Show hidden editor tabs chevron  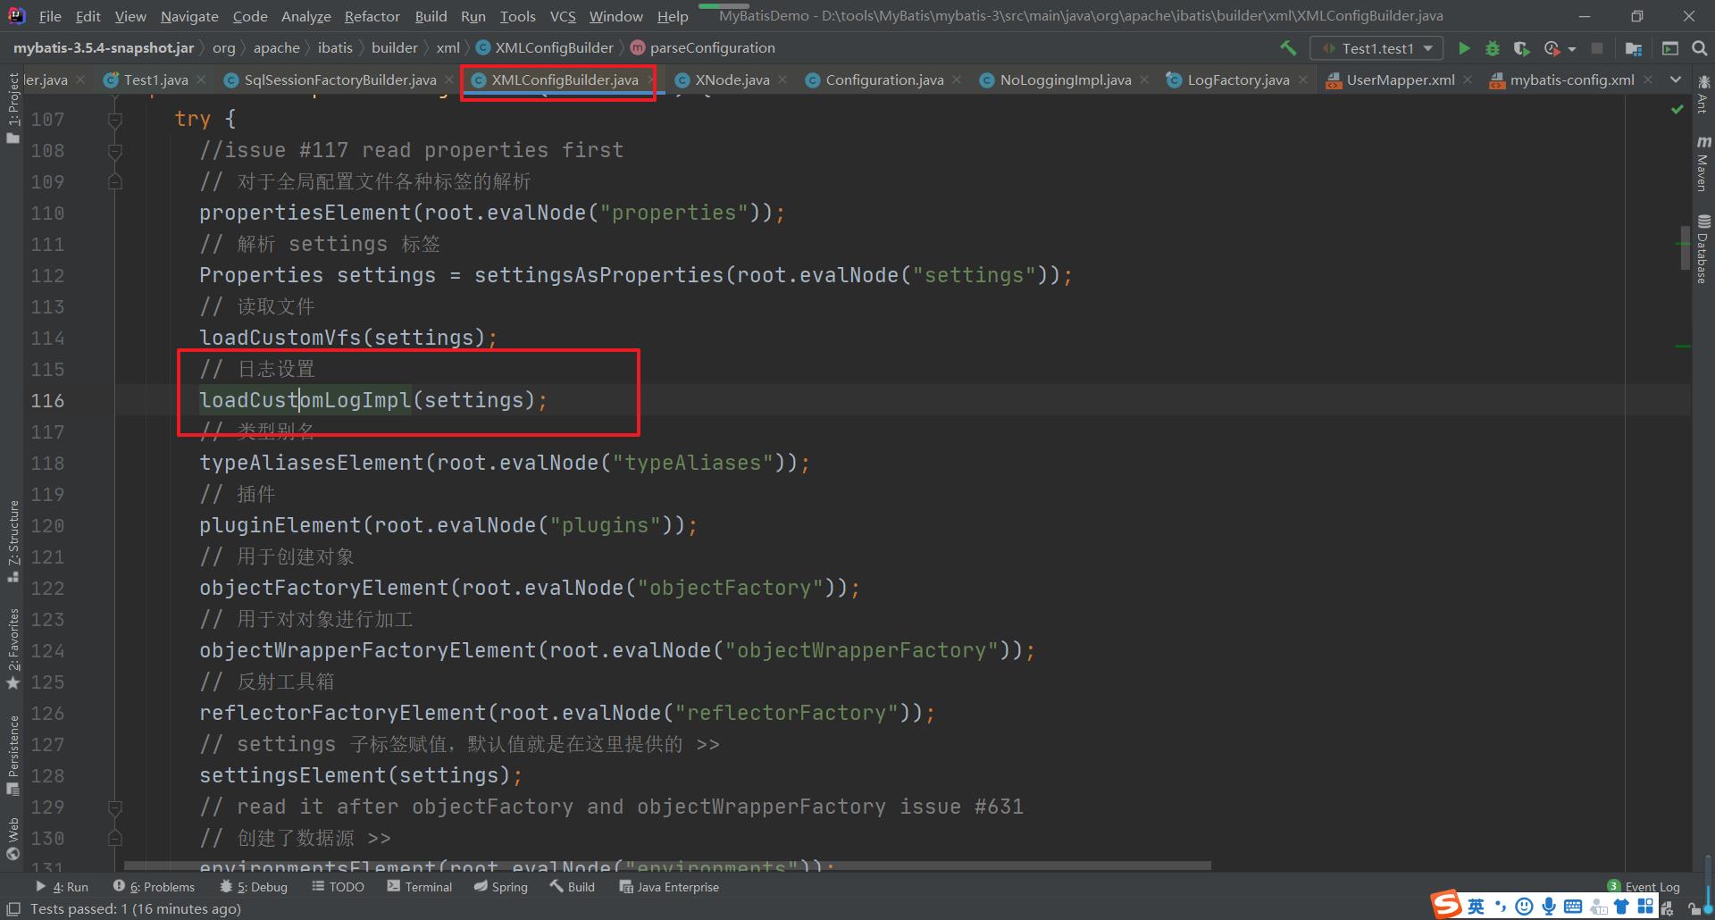point(1676,79)
